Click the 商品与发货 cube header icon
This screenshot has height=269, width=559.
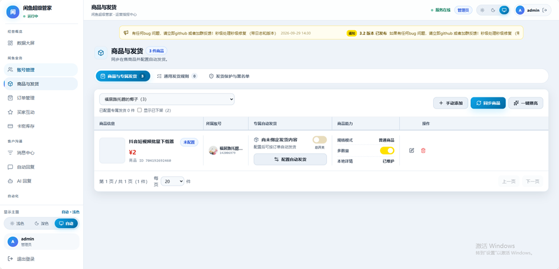coord(101,53)
